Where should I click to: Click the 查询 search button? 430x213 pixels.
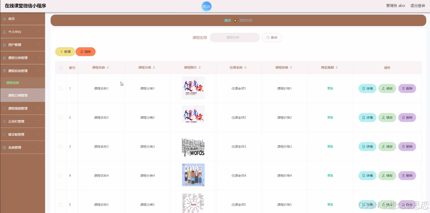click(272, 38)
